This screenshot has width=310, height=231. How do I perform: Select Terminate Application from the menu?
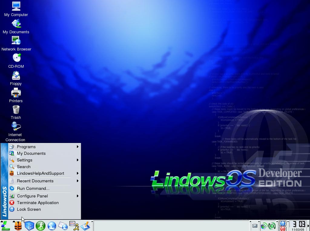[x=45, y=203]
